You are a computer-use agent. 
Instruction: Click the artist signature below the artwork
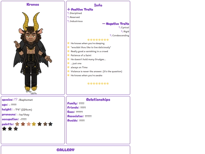32,92
